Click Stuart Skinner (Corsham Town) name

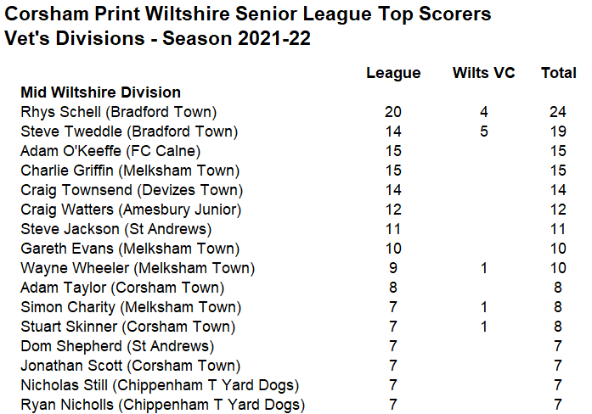[x=128, y=327]
